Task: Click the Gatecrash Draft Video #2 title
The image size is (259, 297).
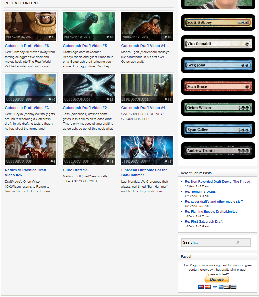Action: tap(85, 108)
